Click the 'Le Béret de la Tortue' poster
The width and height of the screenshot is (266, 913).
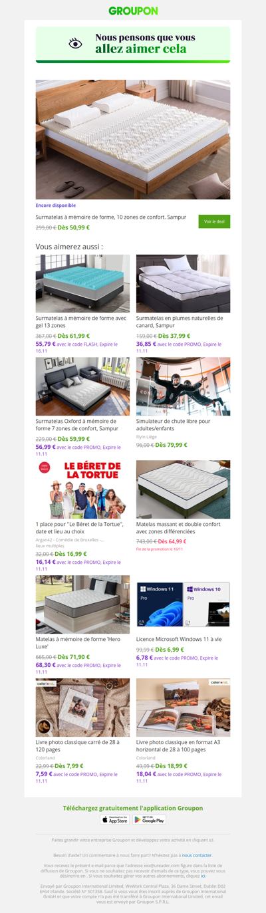click(82, 489)
